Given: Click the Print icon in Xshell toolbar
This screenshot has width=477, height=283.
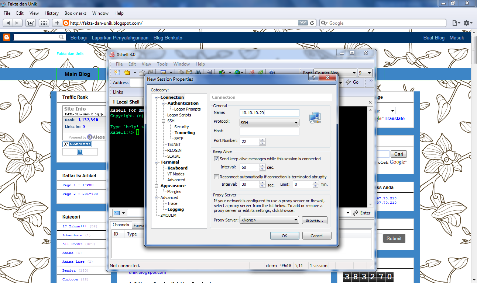Looking at the screenshot, I should pos(209,72).
